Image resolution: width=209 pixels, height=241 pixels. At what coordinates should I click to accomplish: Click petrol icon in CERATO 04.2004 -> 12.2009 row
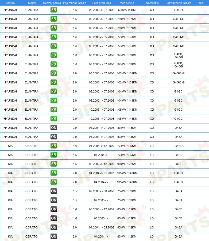[54, 146]
